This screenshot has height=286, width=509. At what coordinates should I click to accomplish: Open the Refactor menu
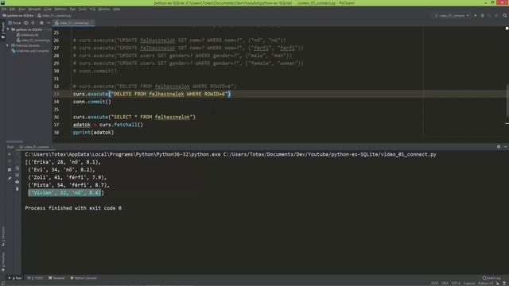(60, 9)
